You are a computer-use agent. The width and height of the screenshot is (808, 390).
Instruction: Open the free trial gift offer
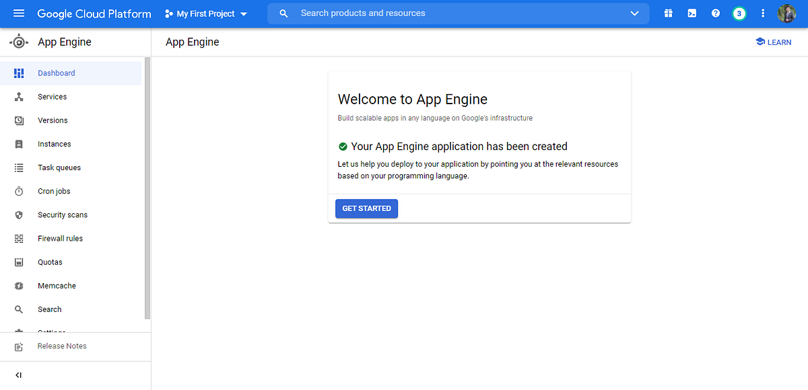(668, 13)
